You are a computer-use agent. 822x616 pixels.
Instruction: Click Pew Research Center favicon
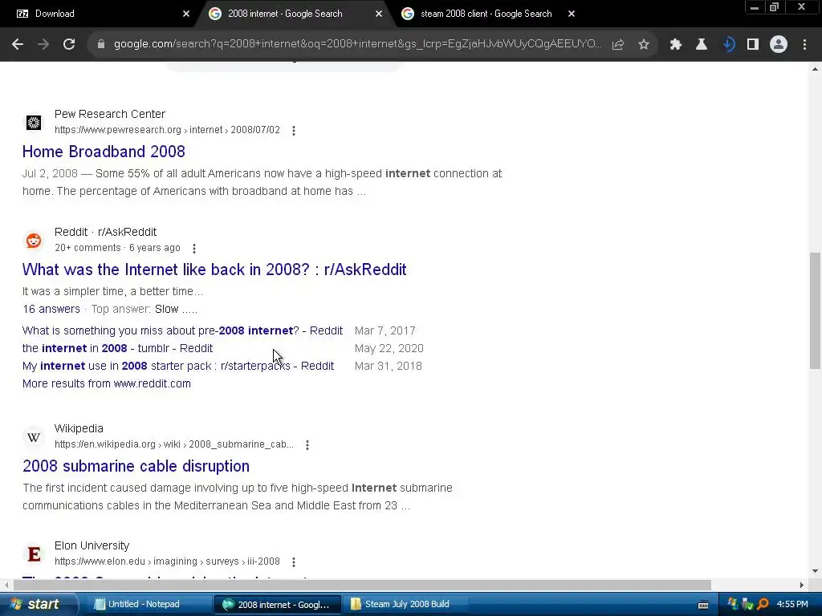point(34,123)
